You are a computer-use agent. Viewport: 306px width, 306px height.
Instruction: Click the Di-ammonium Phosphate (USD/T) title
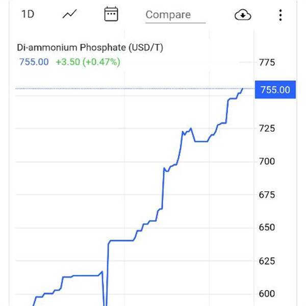90,47
